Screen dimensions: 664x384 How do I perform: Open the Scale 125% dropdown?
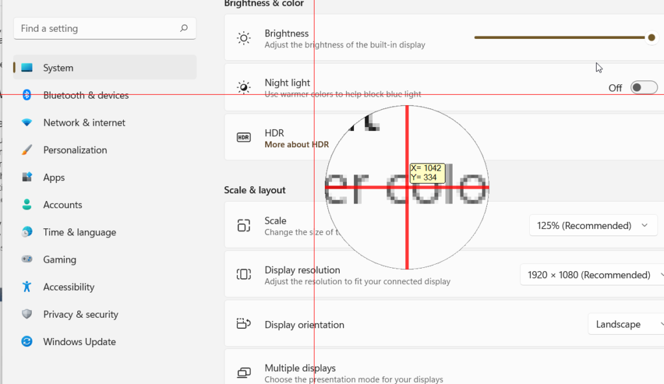pos(593,226)
